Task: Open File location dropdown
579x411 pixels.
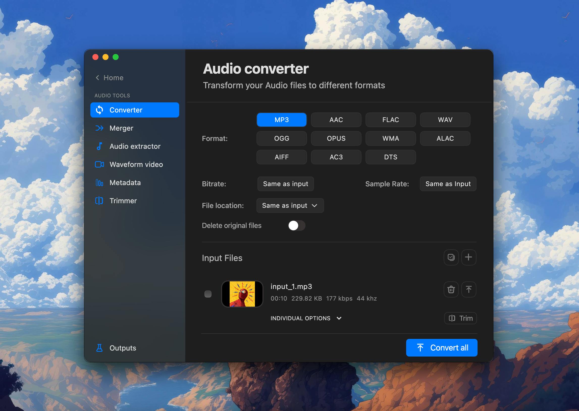Action: (290, 205)
